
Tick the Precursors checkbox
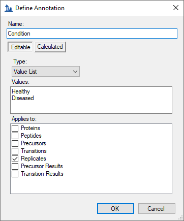pos(15,143)
